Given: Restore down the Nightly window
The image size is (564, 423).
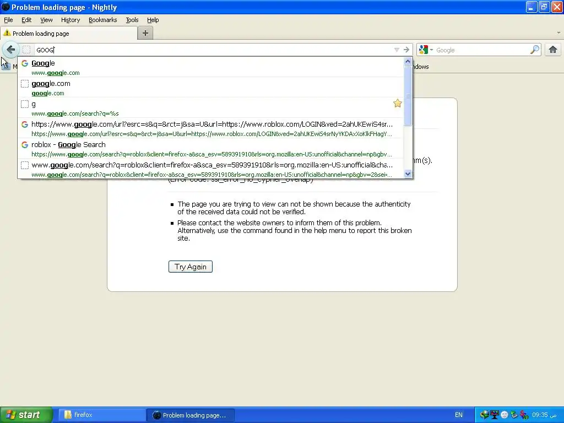Looking at the screenshot, I should coord(544,7).
